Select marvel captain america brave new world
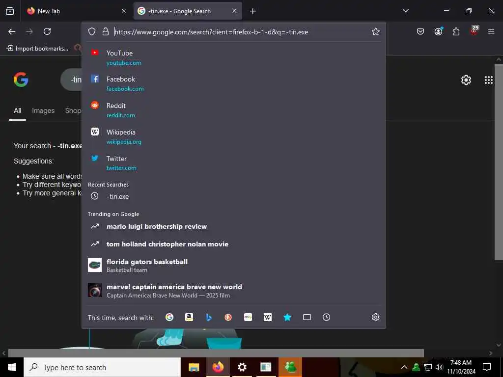Image resolution: width=503 pixels, height=377 pixels. (x=233, y=291)
